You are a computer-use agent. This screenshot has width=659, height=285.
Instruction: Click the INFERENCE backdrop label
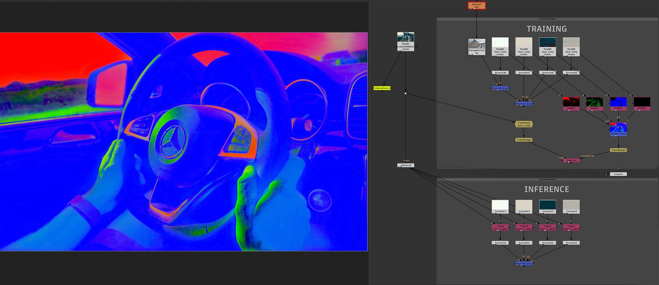pos(547,189)
